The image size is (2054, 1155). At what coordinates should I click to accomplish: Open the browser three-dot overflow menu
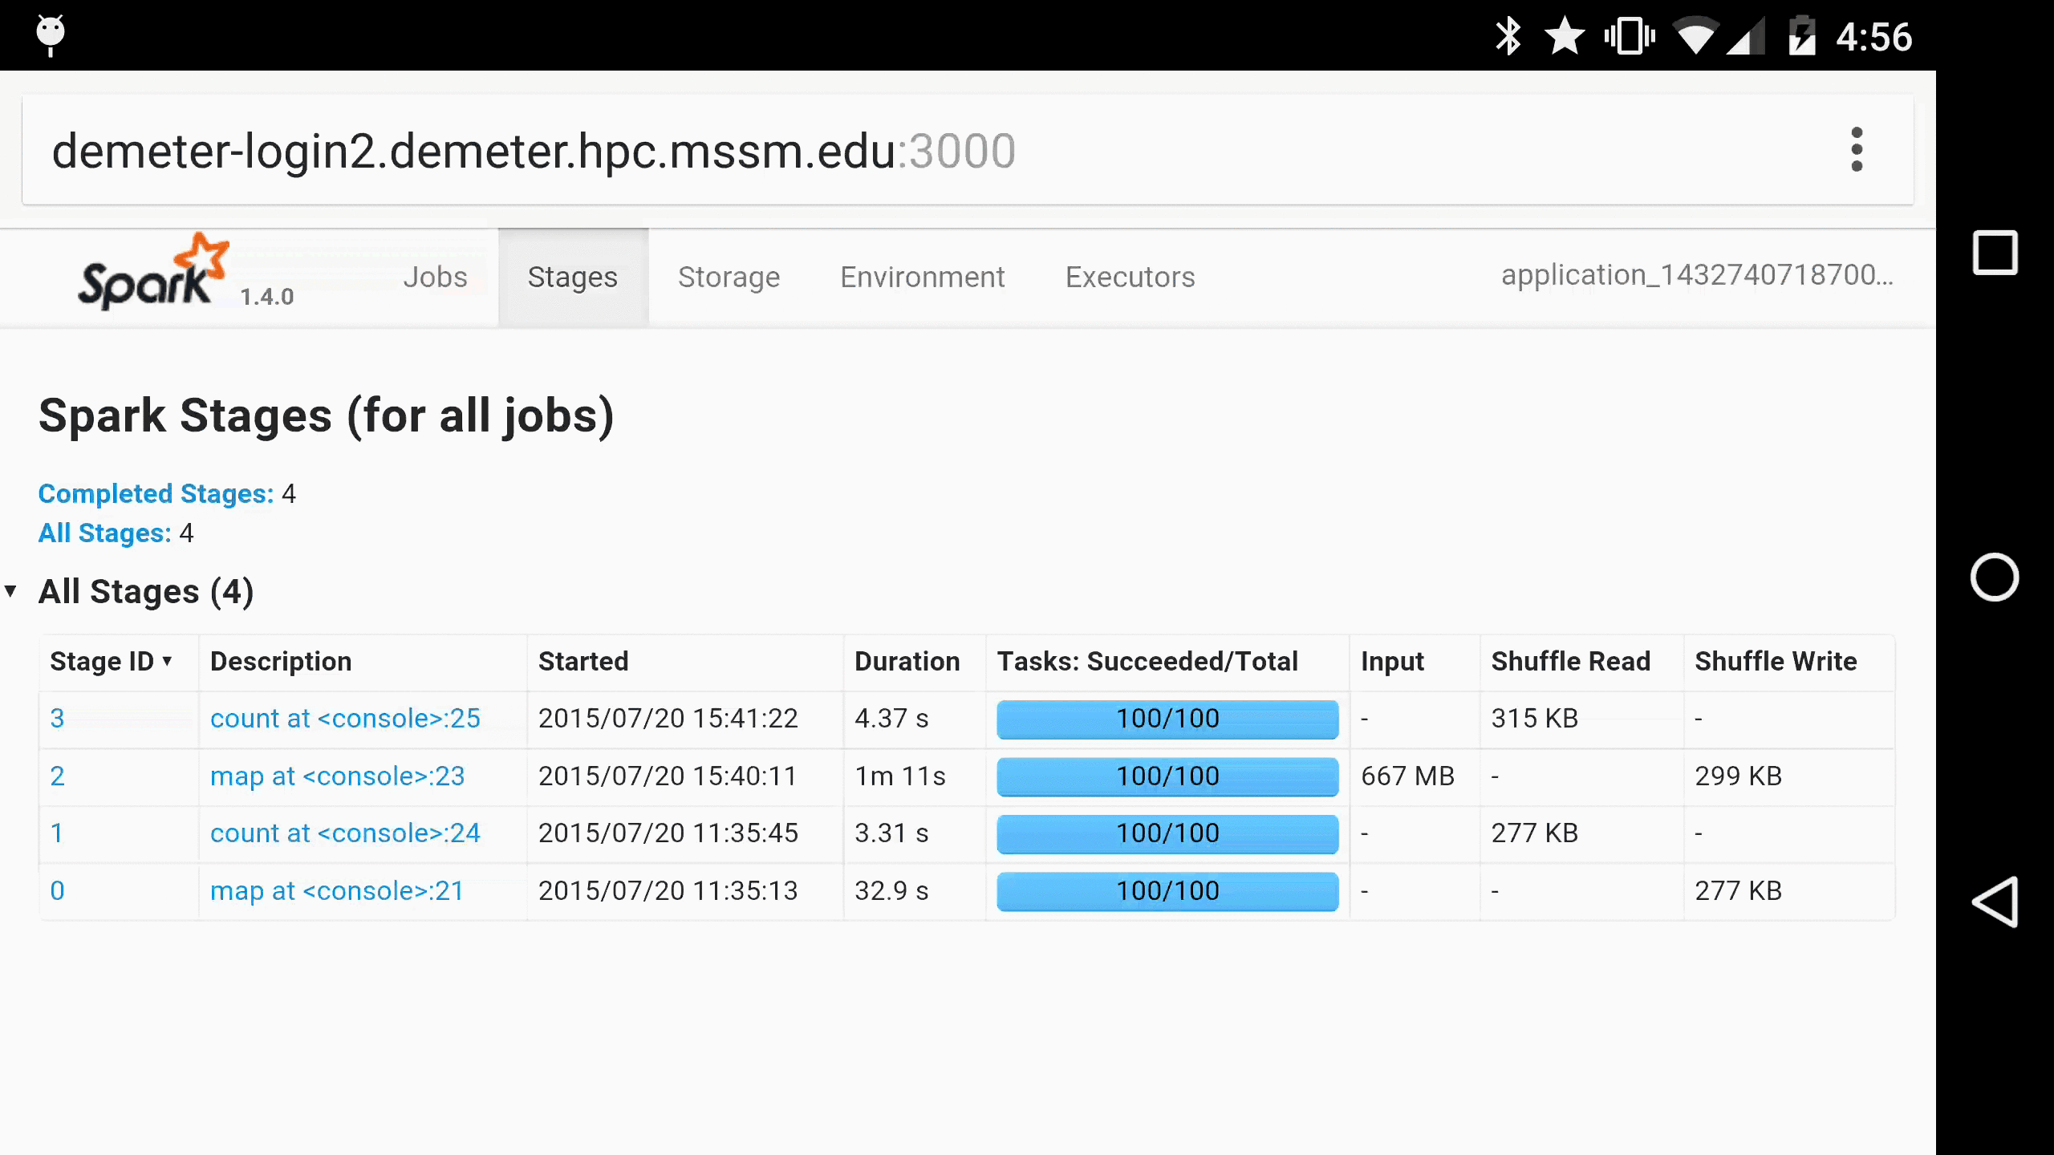click(1856, 150)
